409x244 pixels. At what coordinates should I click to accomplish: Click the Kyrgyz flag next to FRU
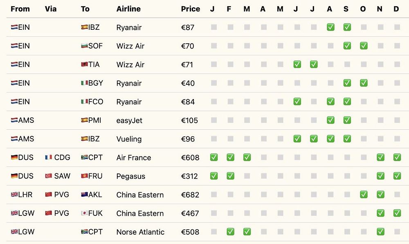tap(85, 176)
